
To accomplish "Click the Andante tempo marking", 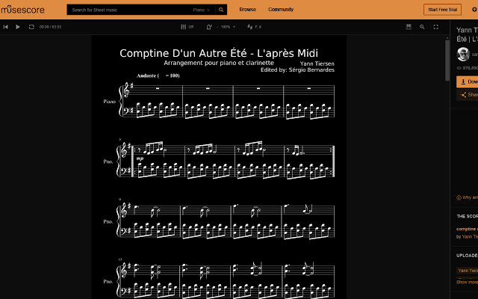I will (x=158, y=75).
